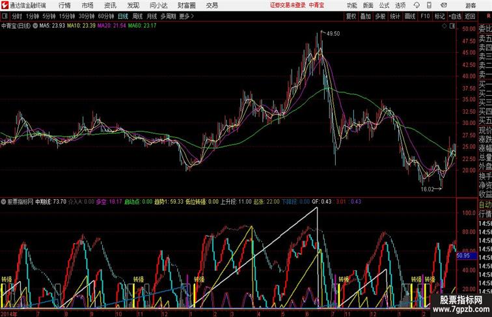
Task: Open the 交易 menu
Action: (212, 5)
